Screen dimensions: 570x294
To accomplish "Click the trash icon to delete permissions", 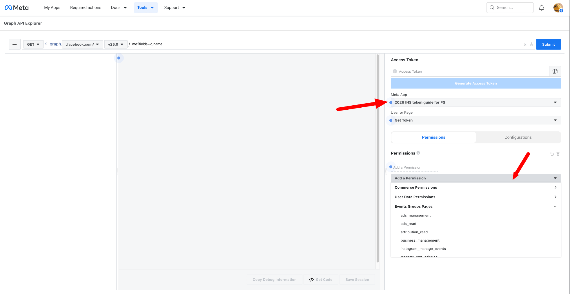I will pyautogui.click(x=558, y=154).
